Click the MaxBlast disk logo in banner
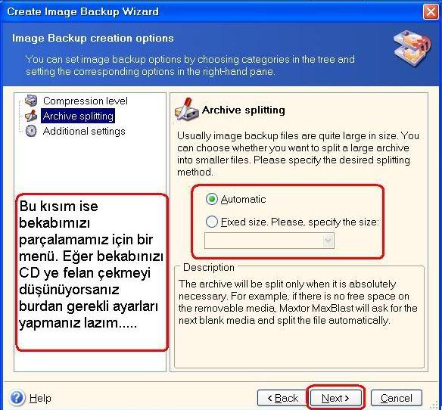The width and height of the screenshot is (442, 410). (x=412, y=48)
